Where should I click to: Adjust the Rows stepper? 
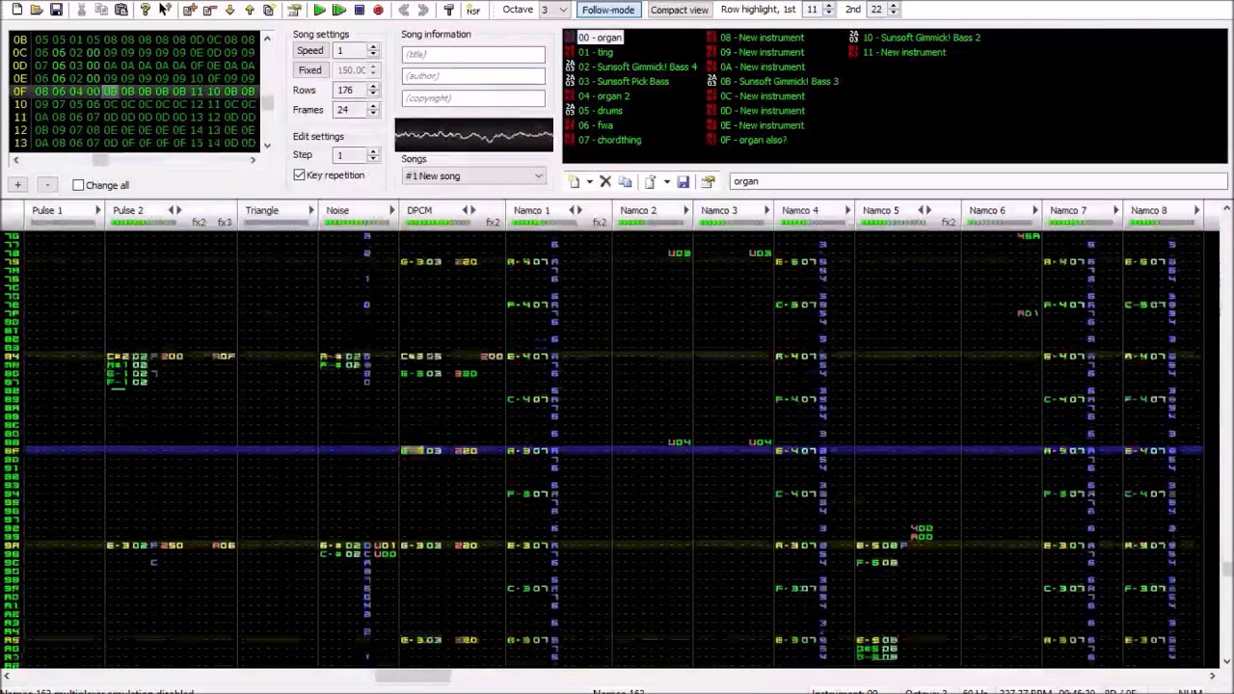(x=373, y=90)
